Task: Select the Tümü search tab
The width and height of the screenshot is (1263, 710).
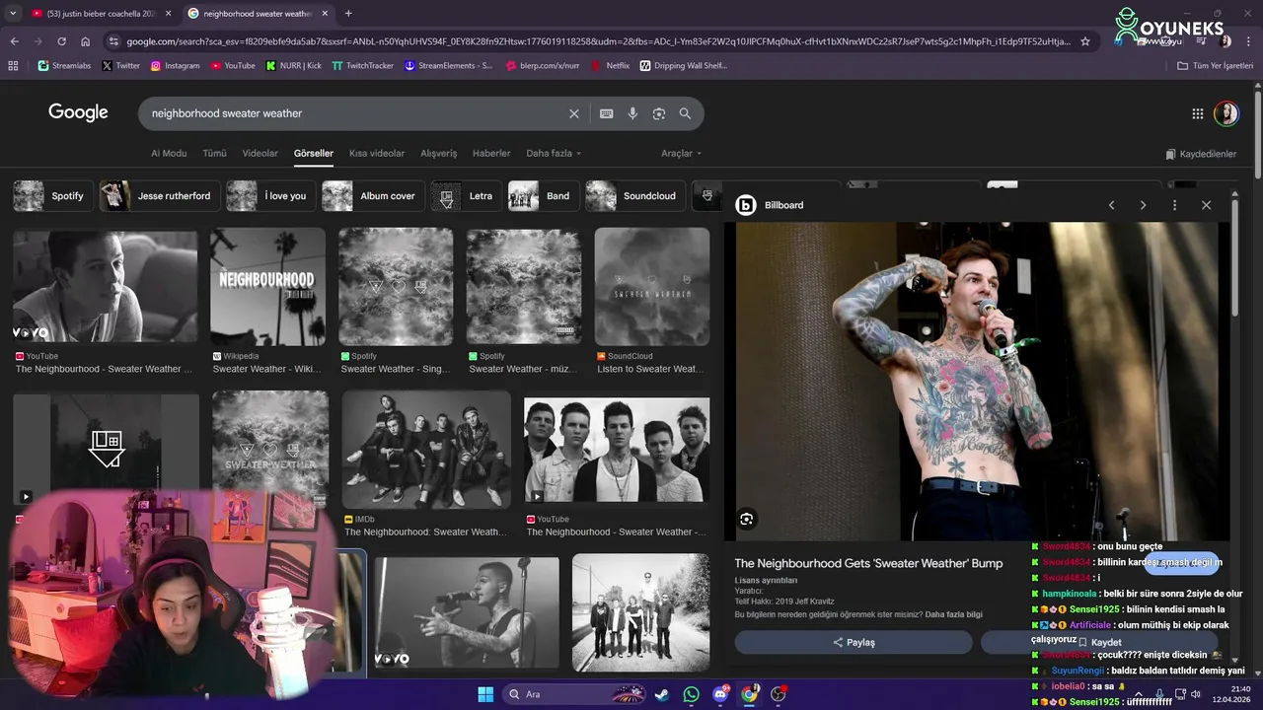Action: (214, 154)
